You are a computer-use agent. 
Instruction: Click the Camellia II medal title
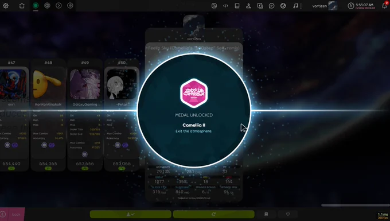[x=194, y=125]
